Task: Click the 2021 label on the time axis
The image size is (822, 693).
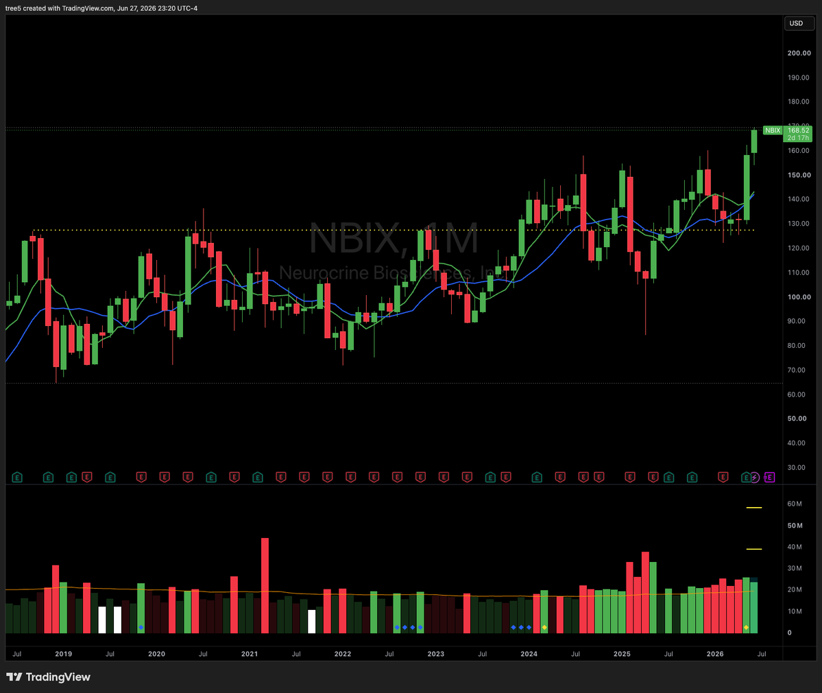Action: [x=250, y=654]
